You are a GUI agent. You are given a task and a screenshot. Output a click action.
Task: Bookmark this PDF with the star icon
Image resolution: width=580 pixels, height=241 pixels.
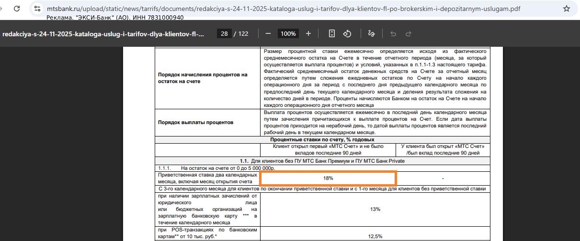click(566, 9)
